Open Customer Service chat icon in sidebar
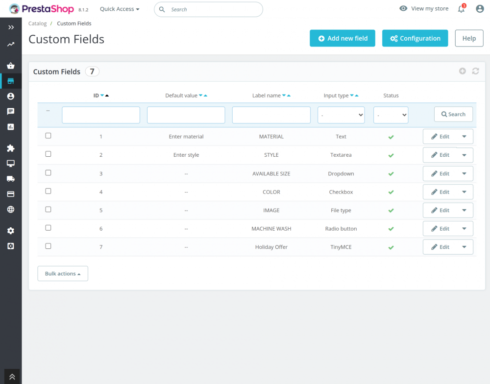This screenshot has width=490, height=384. (x=11, y=112)
